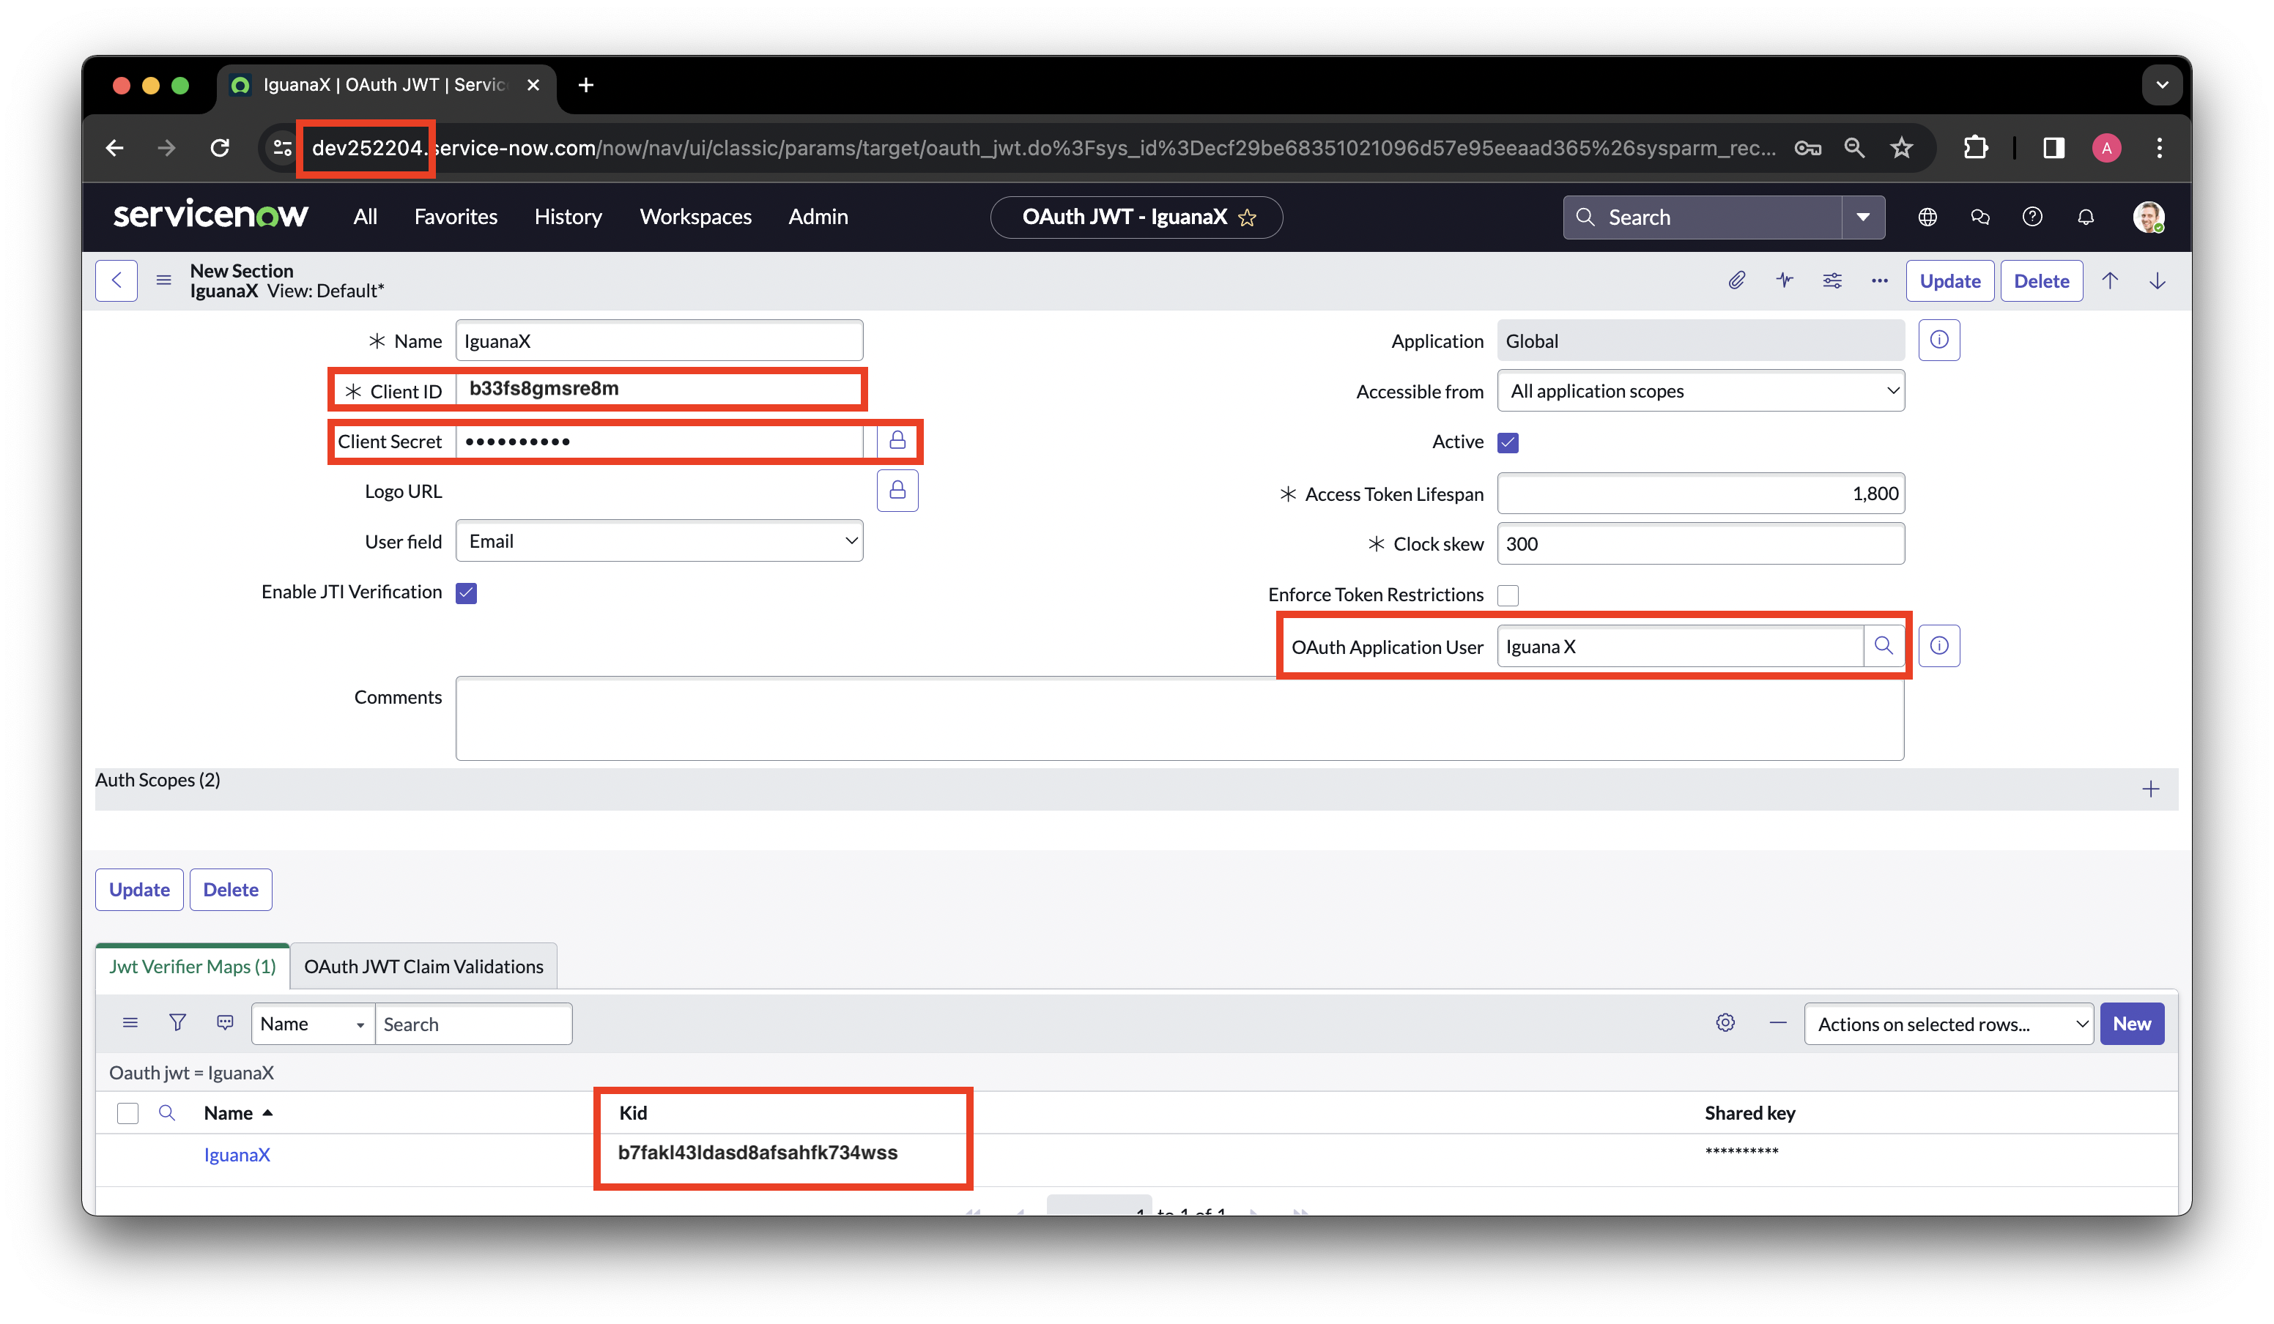Click the Clock skew field
The width and height of the screenshot is (2274, 1324).
(x=1700, y=543)
